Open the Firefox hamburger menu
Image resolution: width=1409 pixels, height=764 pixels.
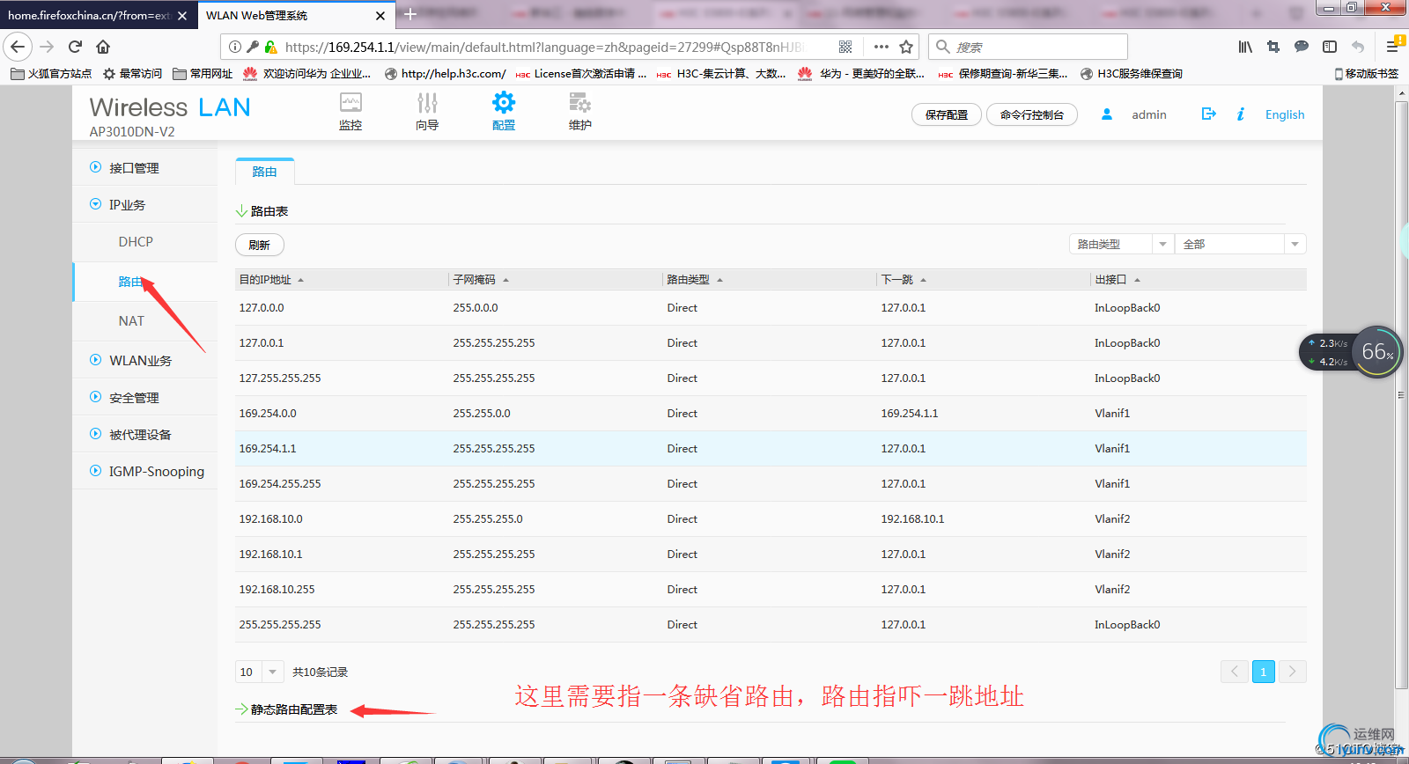click(x=1393, y=47)
